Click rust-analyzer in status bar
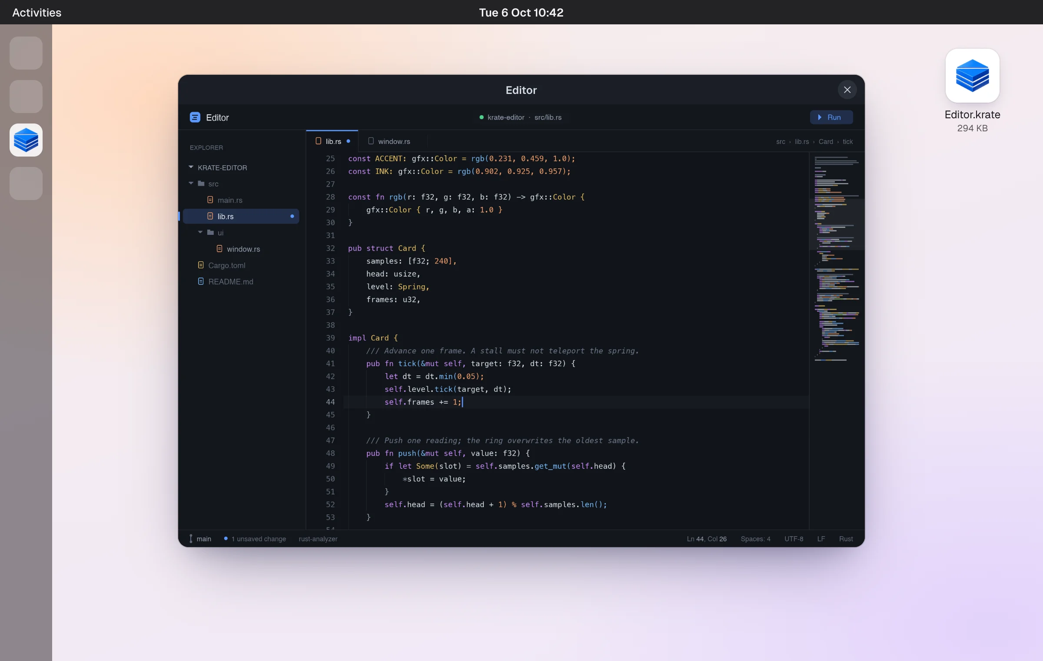This screenshot has width=1043, height=661. pos(318,539)
